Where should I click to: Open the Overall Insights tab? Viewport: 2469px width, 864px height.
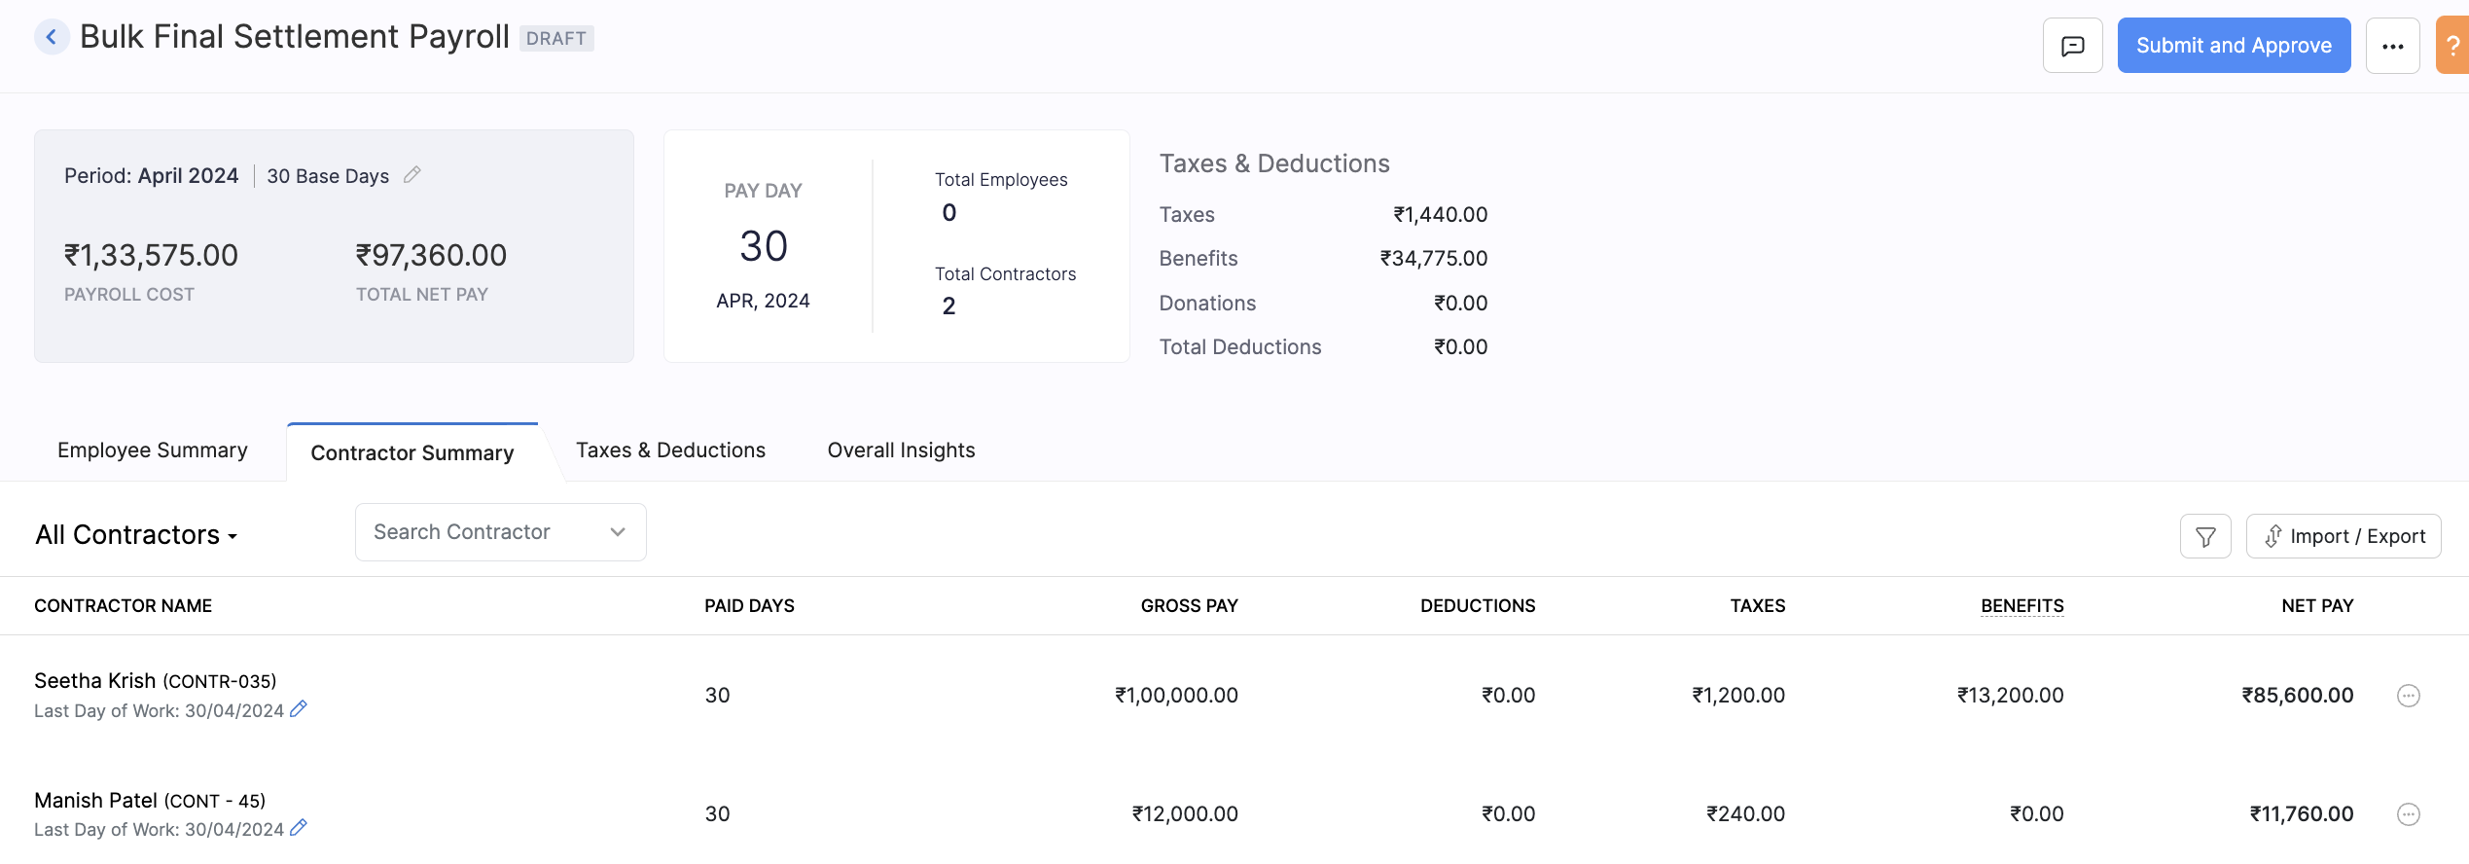(901, 450)
